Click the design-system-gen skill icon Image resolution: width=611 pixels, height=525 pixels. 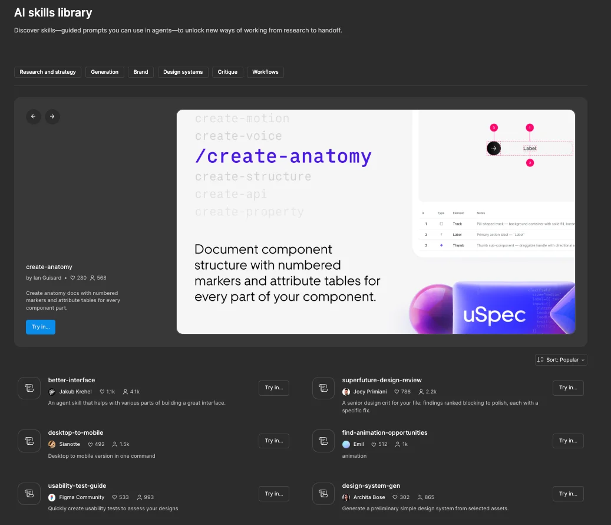[323, 493]
